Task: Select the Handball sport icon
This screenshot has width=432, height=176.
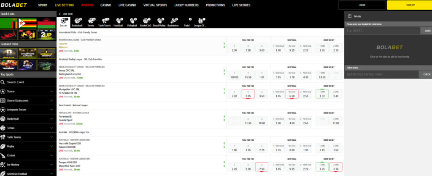Action: tap(118, 23)
